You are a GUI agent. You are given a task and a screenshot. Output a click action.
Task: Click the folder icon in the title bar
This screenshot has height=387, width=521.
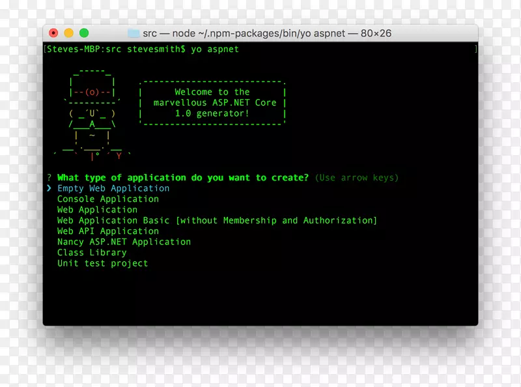pos(134,33)
